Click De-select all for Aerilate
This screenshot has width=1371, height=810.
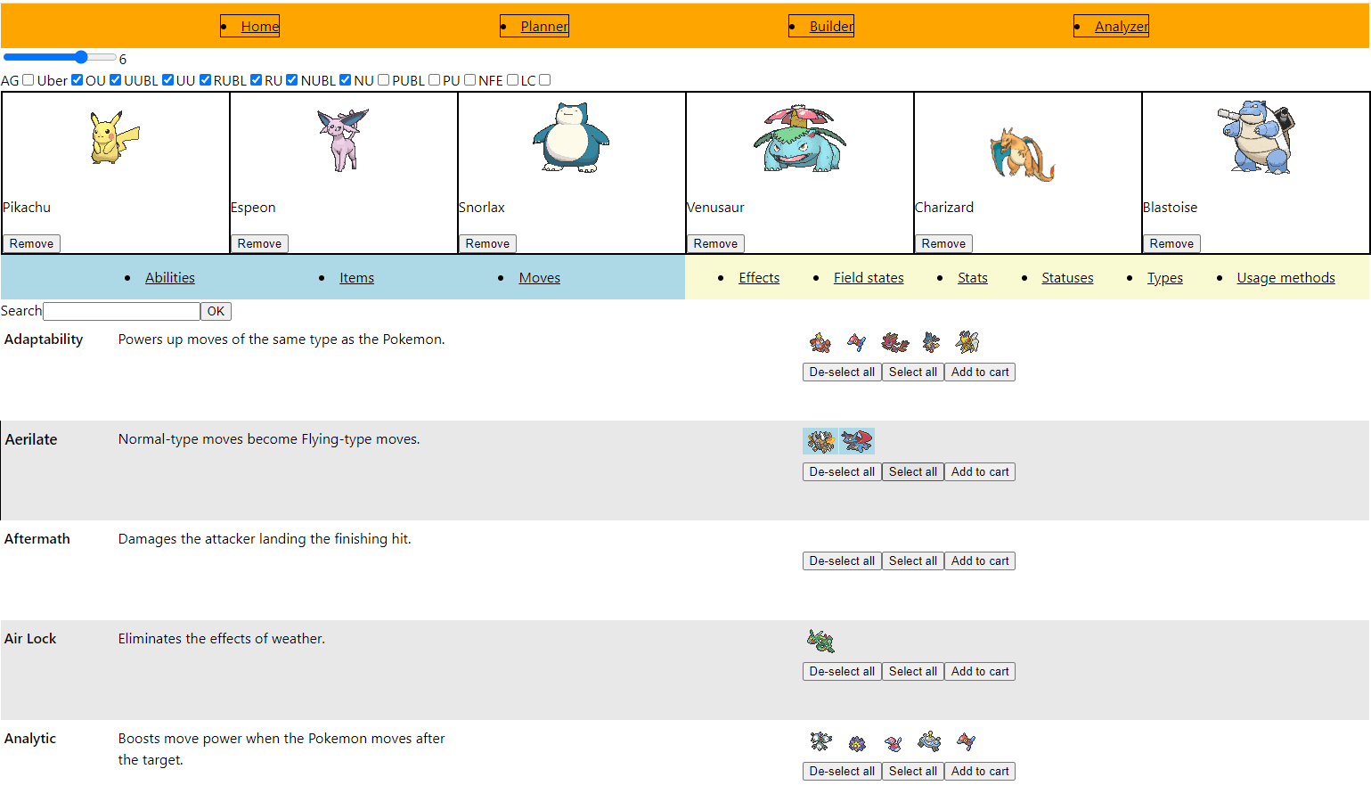(x=842, y=471)
